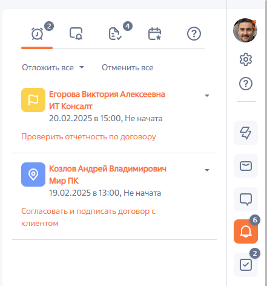Click the yellow flag icon for Егорова task
Screen dimensions: 267x286
(33, 100)
